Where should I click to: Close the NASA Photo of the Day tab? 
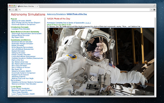click(x=37, y=6)
